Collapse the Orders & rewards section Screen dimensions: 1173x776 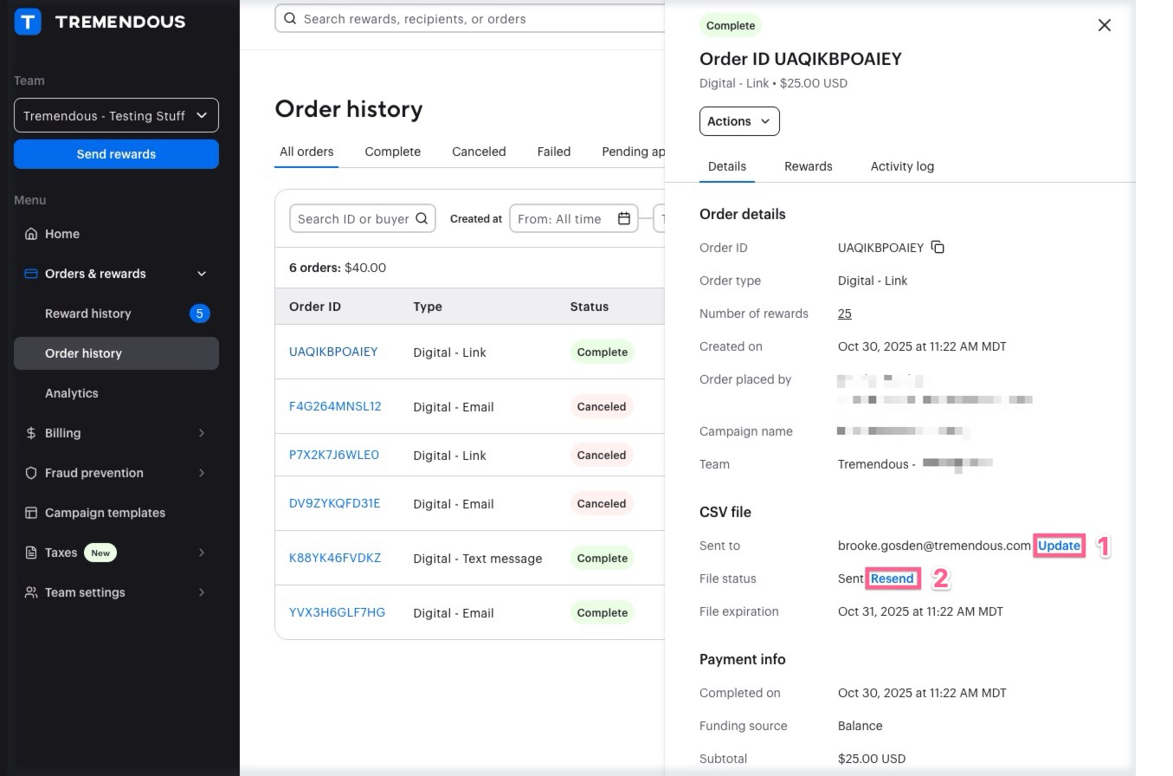tap(201, 274)
